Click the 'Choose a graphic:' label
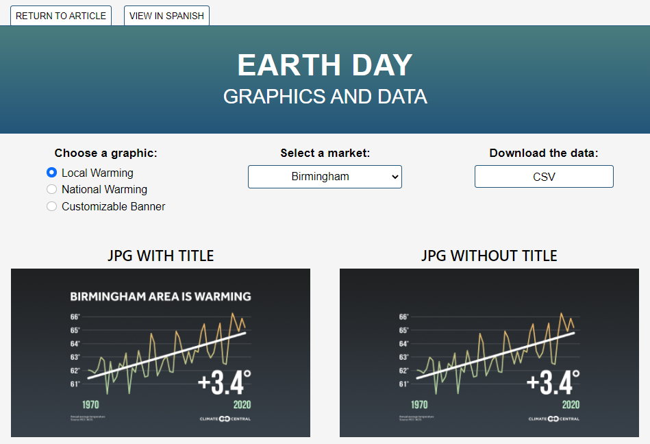Image resolution: width=650 pixels, height=444 pixels. click(106, 153)
